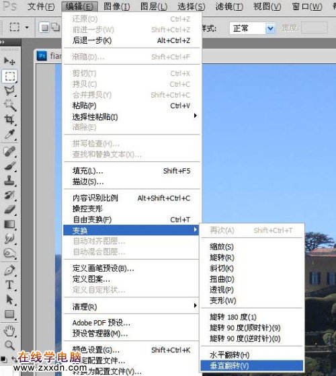Image resolution: width=336 pixels, height=376 pixels.
Task: Open the 滤镜(T) menu
Action: click(229, 7)
